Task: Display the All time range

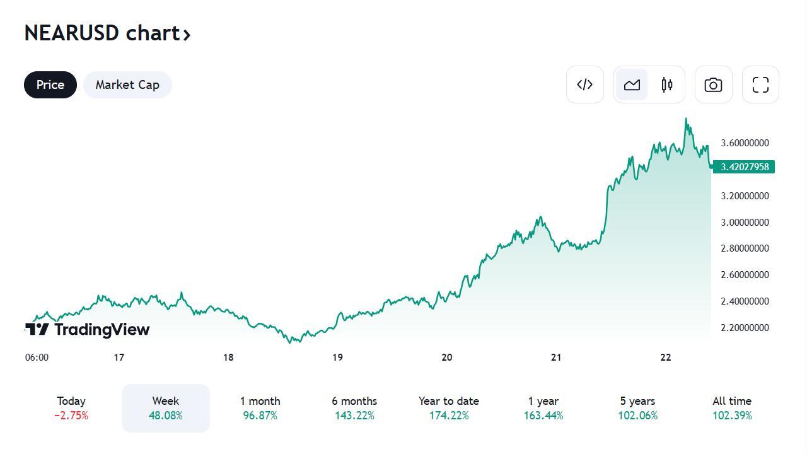Action: coord(732,408)
